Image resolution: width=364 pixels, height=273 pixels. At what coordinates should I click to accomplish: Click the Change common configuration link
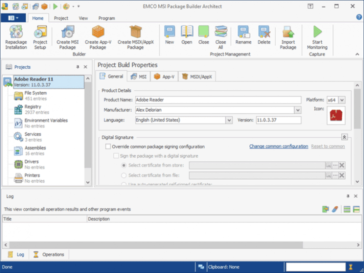pos(278,146)
